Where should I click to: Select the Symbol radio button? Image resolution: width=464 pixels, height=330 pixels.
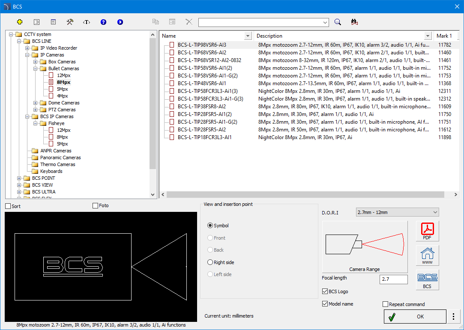click(x=210, y=226)
